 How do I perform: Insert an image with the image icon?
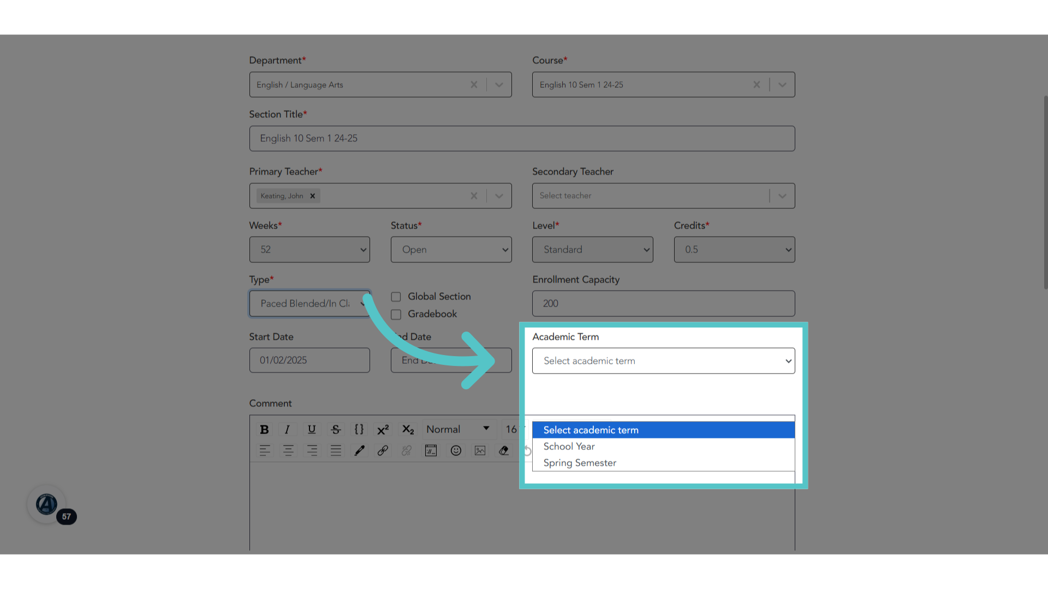tap(480, 450)
